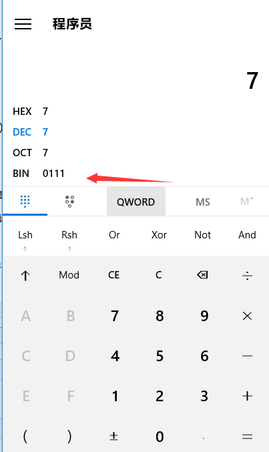The image size is (269, 452).
Task: Toggle the up-arrow shift key
Action: coord(25,276)
